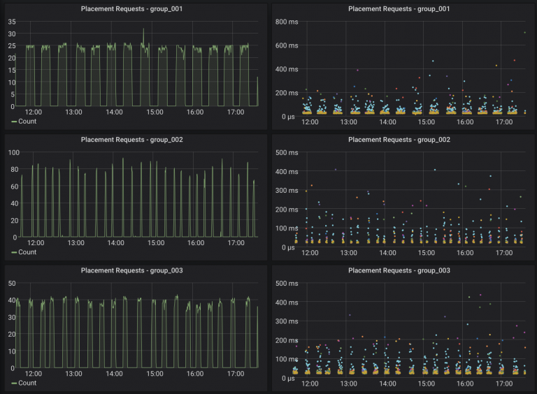Viewport: 537px width, 394px height.
Task: Click the 800 ms y-axis label
Action: pos(287,22)
